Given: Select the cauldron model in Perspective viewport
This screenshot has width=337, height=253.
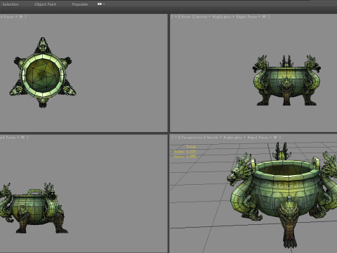Looking at the screenshot, I should click(282, 195).
